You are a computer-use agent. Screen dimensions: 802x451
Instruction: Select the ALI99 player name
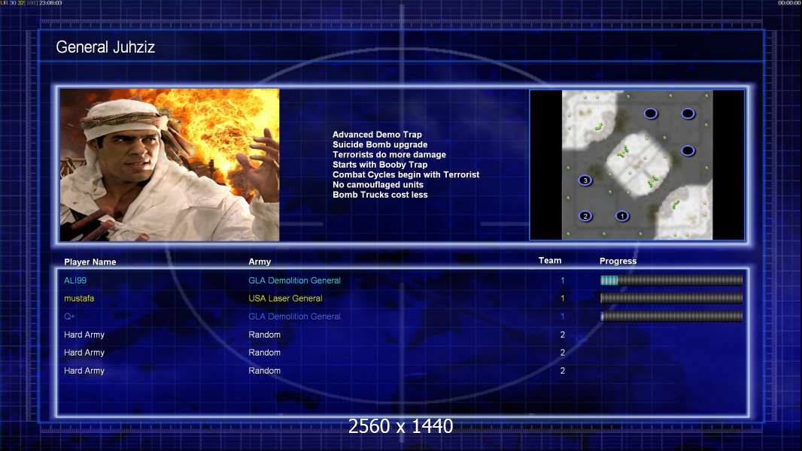click(x=76, y=280)
